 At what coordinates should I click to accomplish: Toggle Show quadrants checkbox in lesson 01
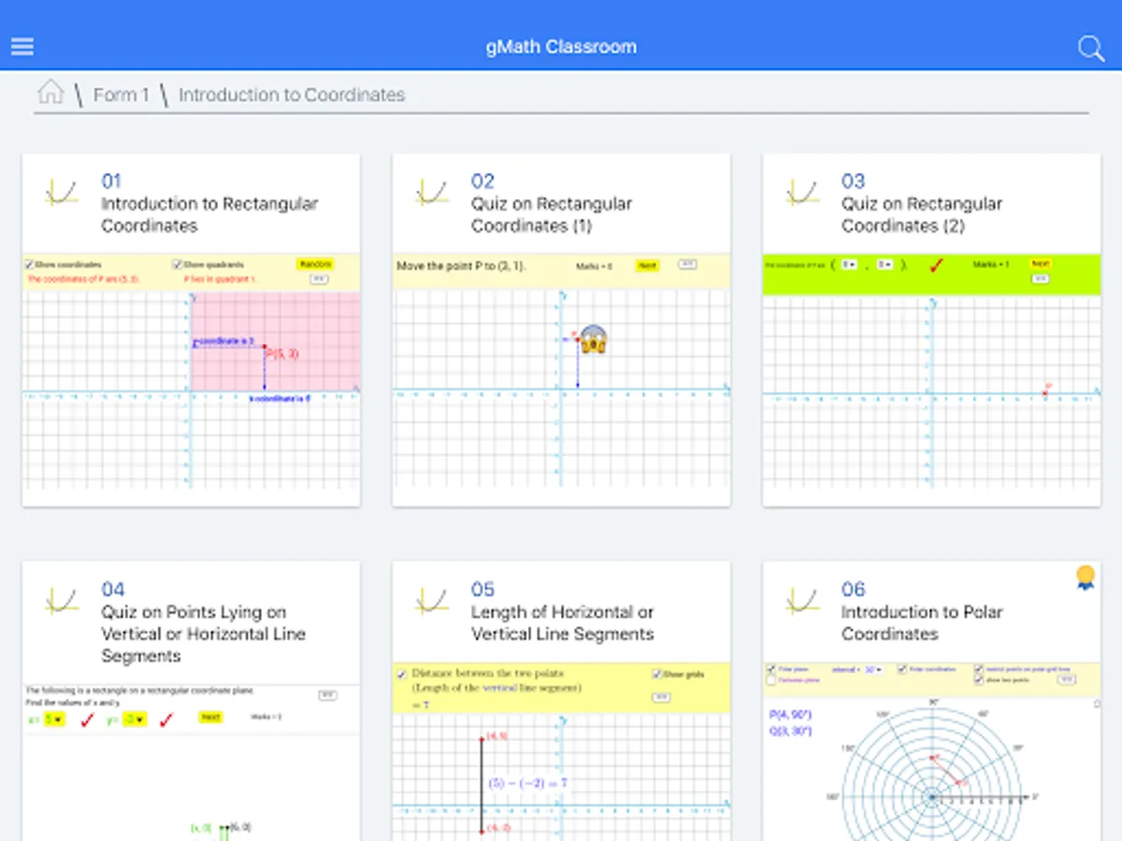coord(178,264)
